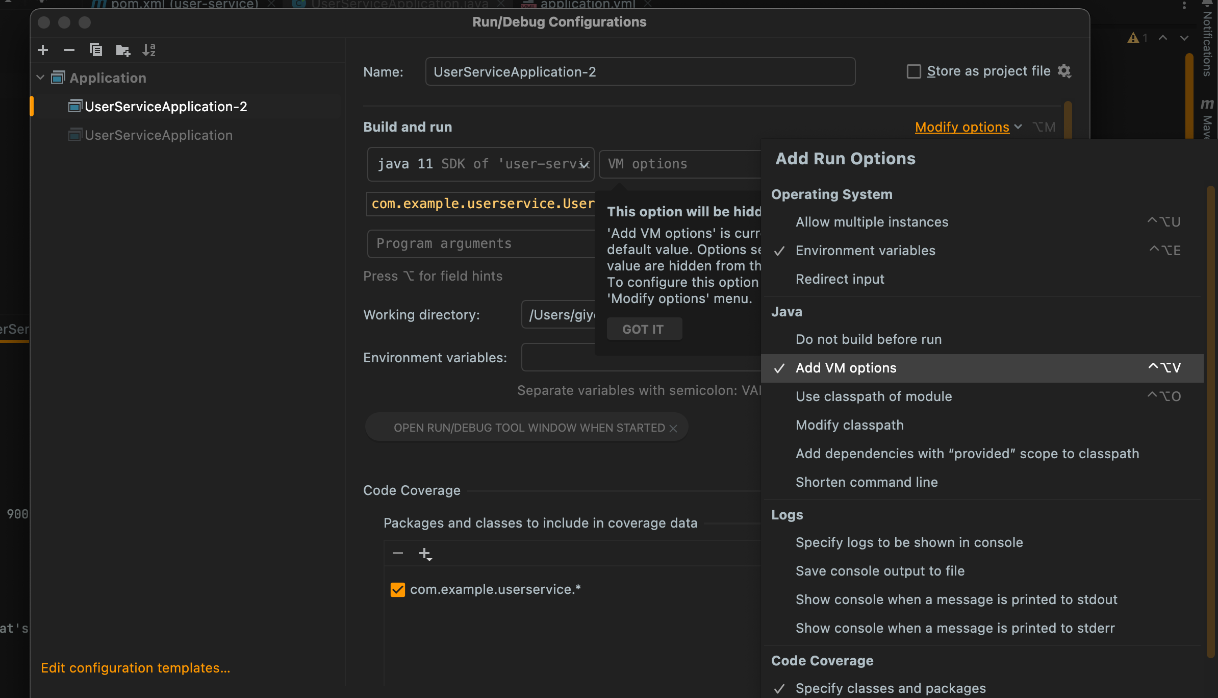Open the java 11 SDK dropdown
The image size is (1218, 698).
coord(480,164)
